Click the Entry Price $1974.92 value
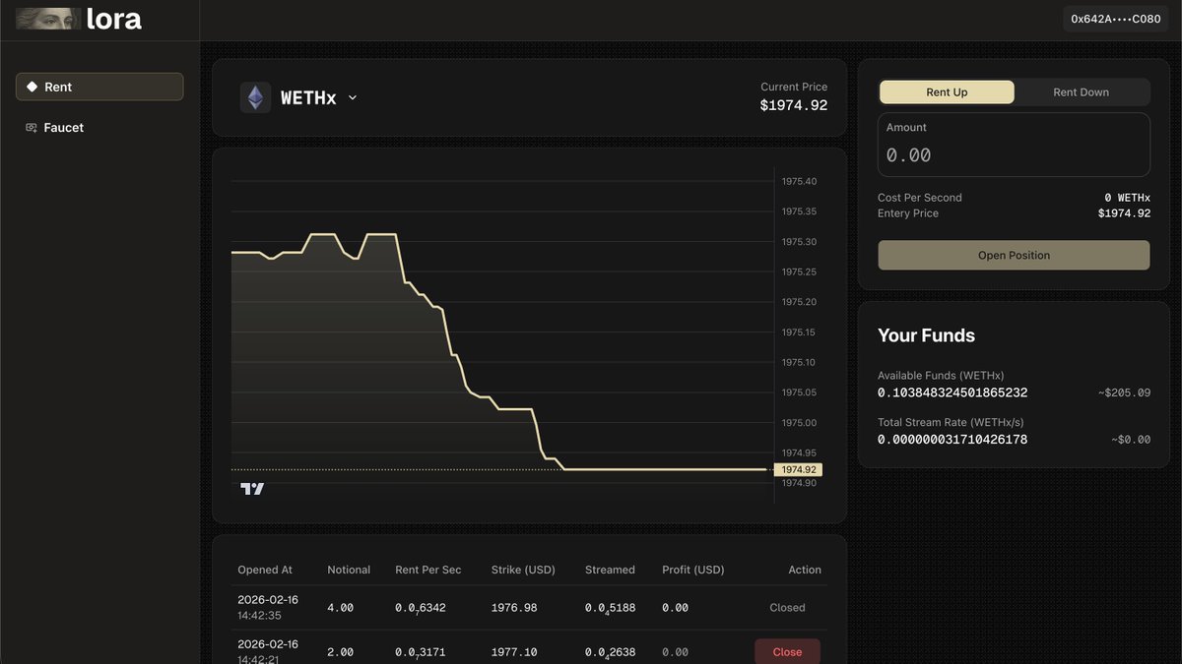This screenshot has width=1182, height=664. (1123, 212)
